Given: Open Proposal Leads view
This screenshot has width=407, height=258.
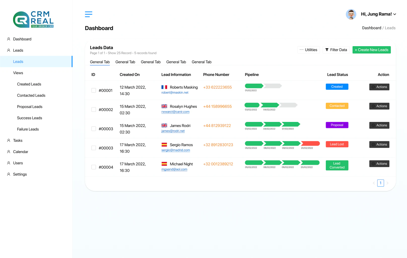Looking at the screenshot, I should tap(30, 107).
